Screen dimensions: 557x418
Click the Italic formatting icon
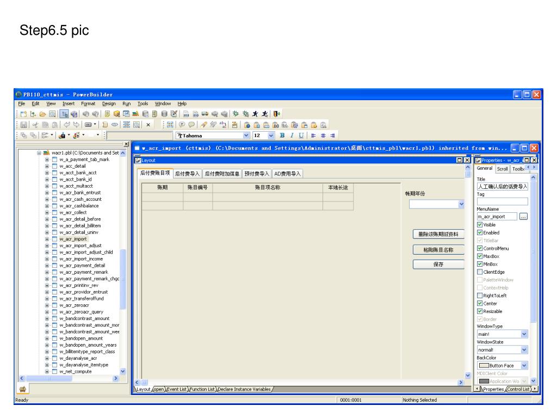(x=292, y=135)
